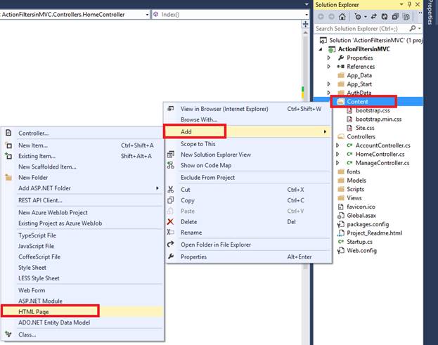Screen dimensions: 438x345
Task: Expand the App_Start folder node
Action: point(329,84)
